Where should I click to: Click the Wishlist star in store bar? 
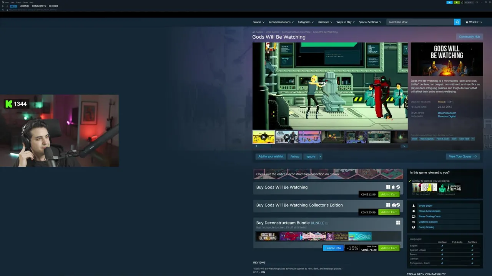(467, 22)
